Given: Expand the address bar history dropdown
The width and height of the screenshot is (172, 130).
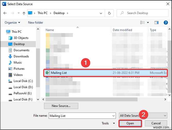Looking at the screenshot, I should click(x=101, y=13).
